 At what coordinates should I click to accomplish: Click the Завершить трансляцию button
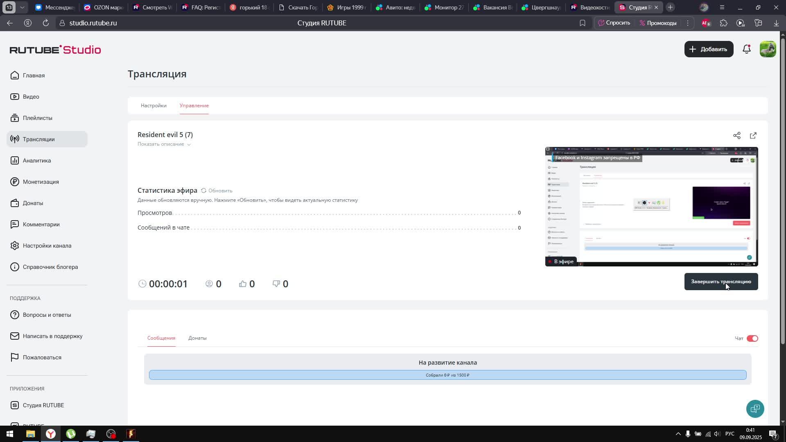tap(720, 282)
